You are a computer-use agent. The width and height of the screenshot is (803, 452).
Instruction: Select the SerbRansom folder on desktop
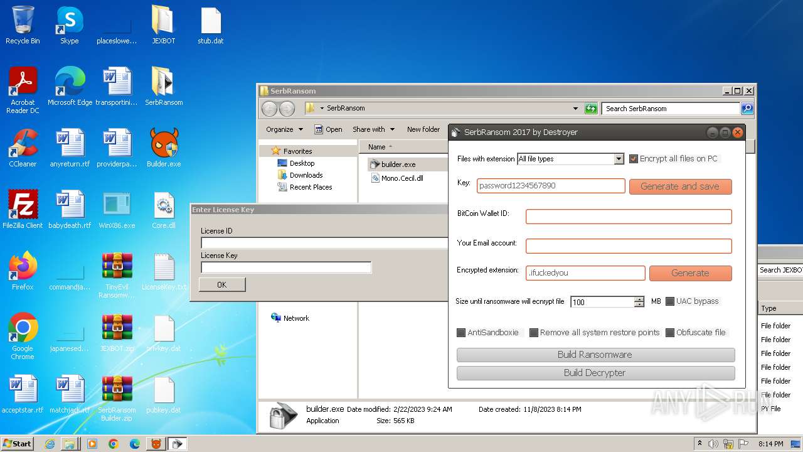pyautogui.click(x=164, y=87)
